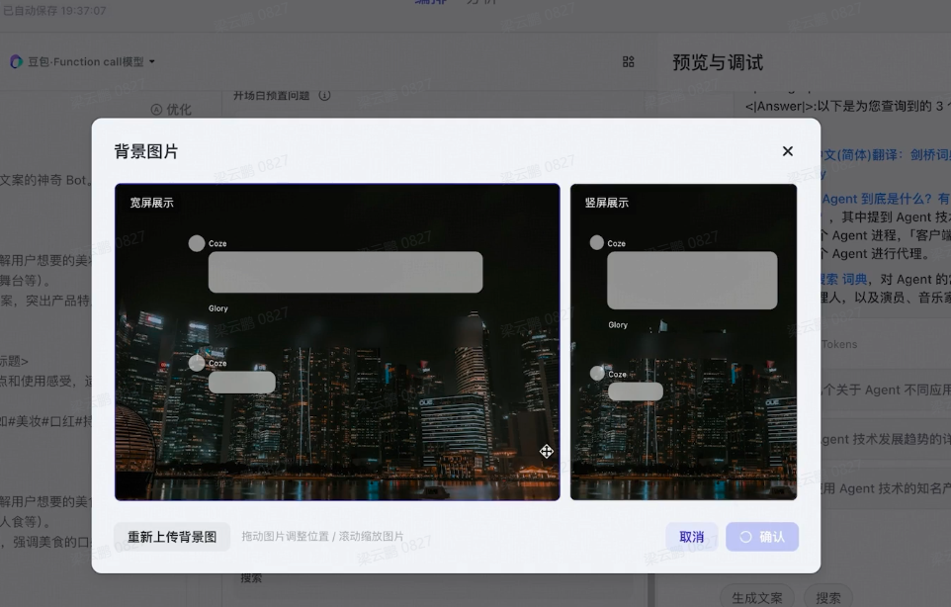Image resolution: width=951 pixels, height=607 pixels.
Task: Click the 取消 cancel button
Action: [x=691, y=536]
